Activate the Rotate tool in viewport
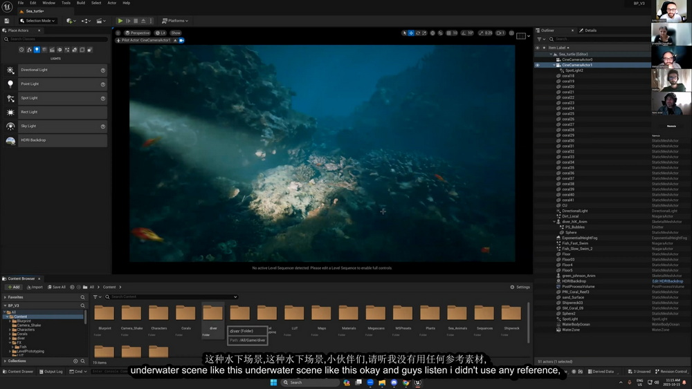This screenshot has height=389, width=692. (x=417, y=33)
